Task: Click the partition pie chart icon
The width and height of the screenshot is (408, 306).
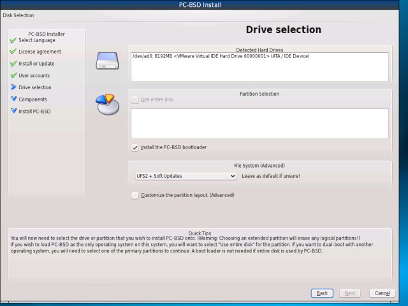Action: 107,105
